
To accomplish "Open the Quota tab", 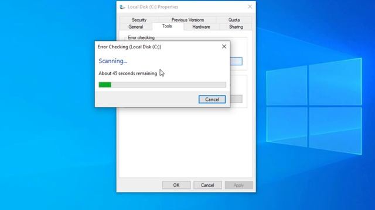I will [x=234, y=20].
